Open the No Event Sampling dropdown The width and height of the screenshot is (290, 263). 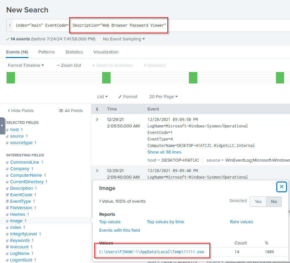pyautogui.click(x=124, y=39)
